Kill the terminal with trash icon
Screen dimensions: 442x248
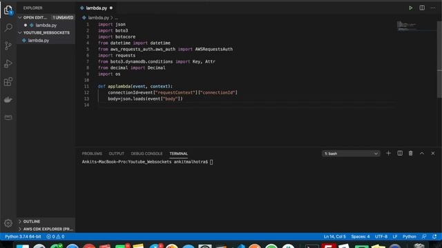[411, 153]
